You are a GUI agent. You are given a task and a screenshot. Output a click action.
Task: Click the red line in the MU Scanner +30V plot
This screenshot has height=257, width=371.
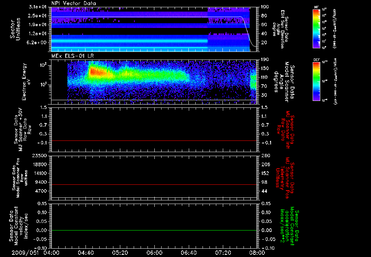coord(154,140)
